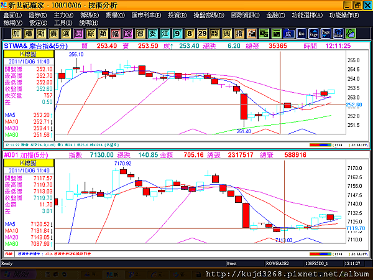
Task: Click the cyan 委 toolbar icon
Action: click(x=152, y=34)
